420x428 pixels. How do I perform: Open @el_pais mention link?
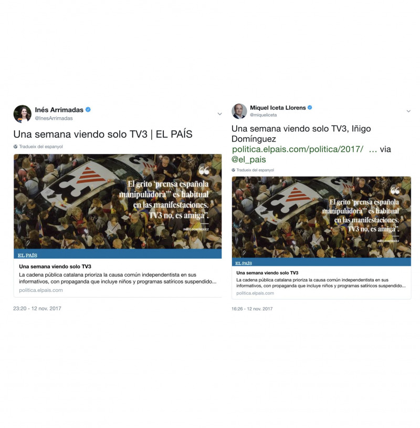(248, 159)
